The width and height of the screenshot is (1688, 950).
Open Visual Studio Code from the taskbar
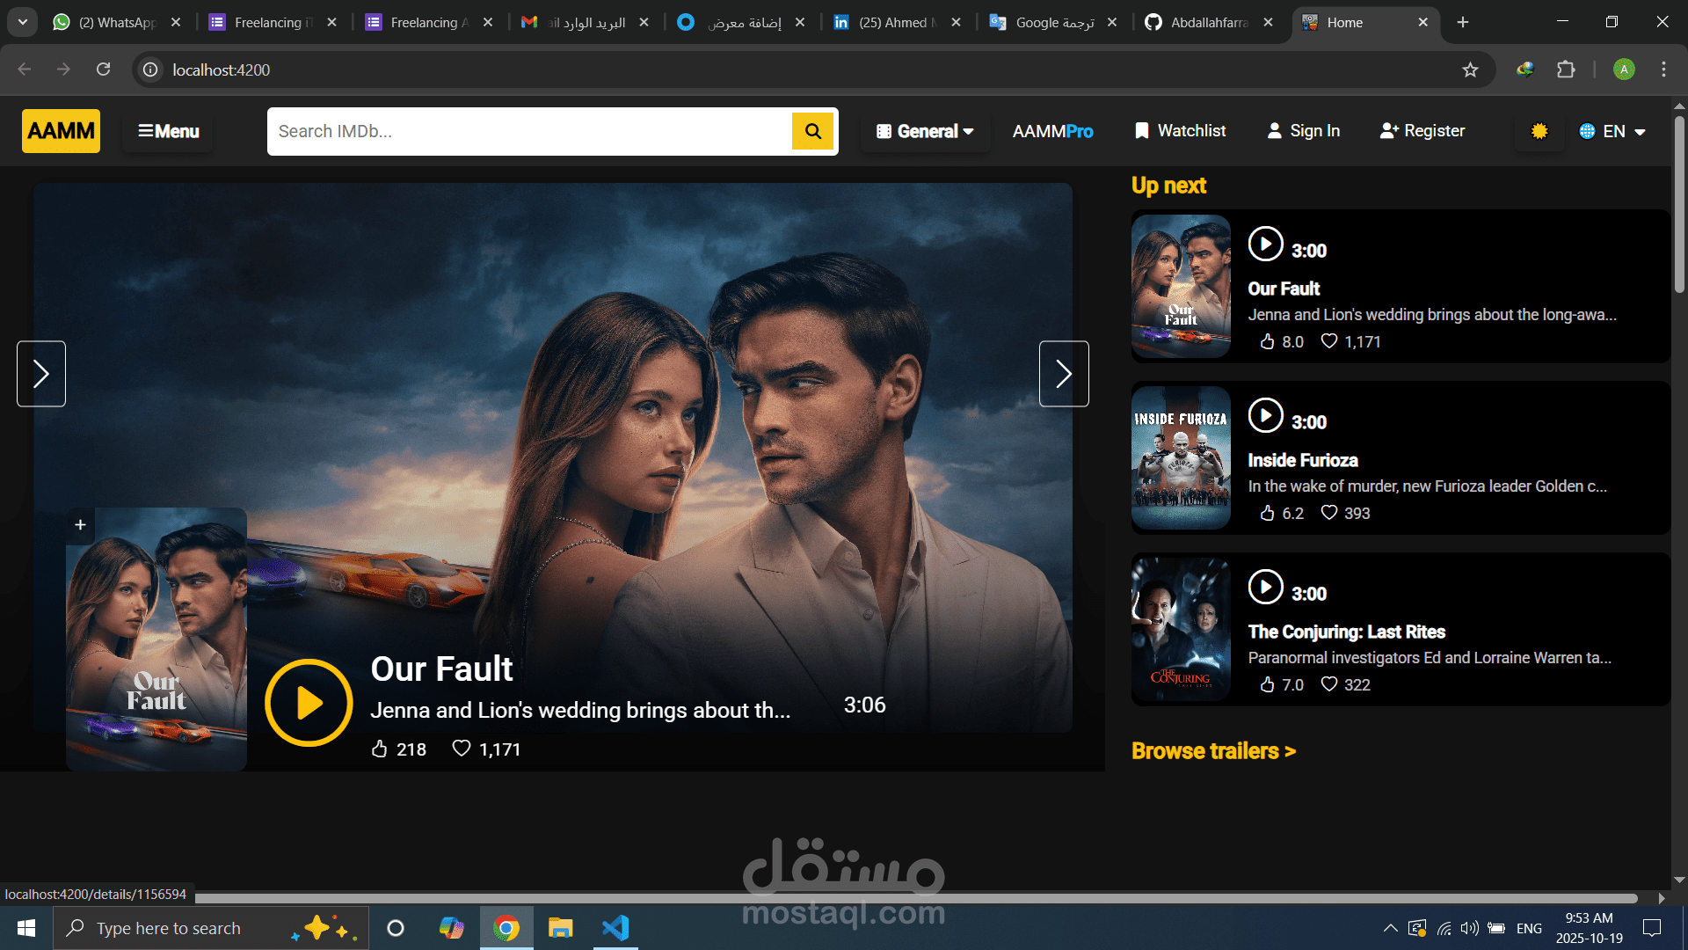point(615,928)
